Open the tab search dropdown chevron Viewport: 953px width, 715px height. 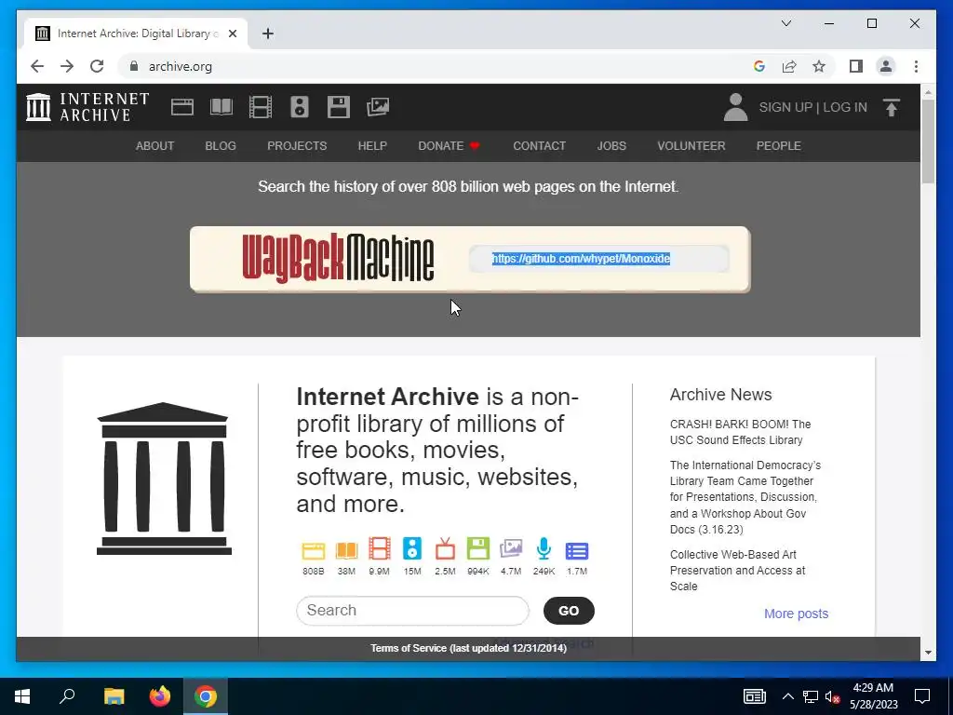pyautogui.click(x=785, y=23)
